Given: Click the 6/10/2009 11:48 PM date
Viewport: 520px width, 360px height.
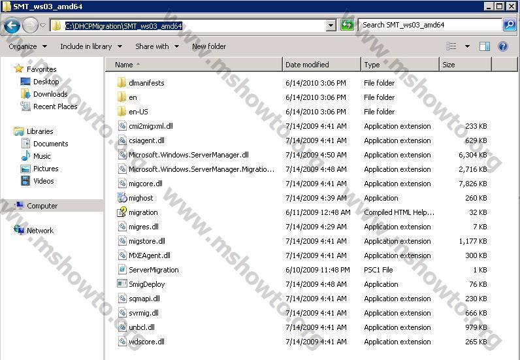Looking at the screenshot, I should 317,270.
